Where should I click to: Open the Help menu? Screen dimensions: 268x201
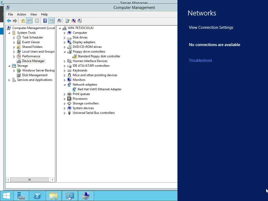coord(44,14)
